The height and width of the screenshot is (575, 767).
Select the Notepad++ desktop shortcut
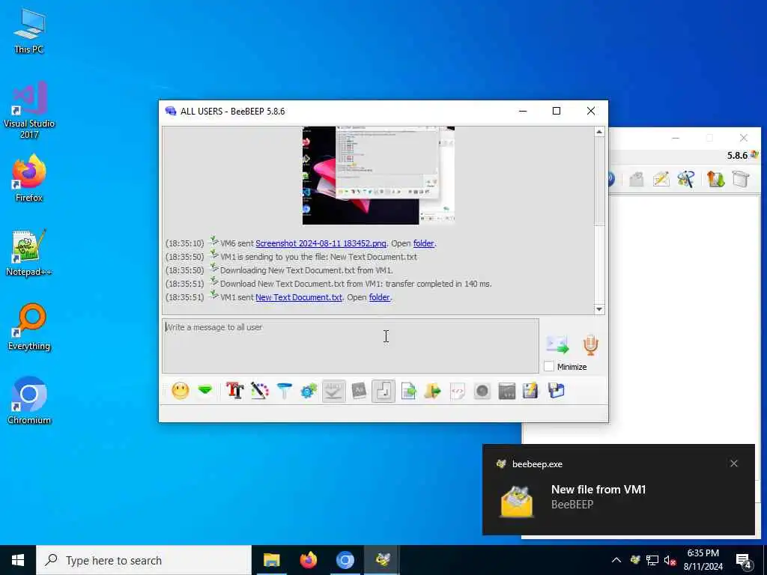pos(29,253)
